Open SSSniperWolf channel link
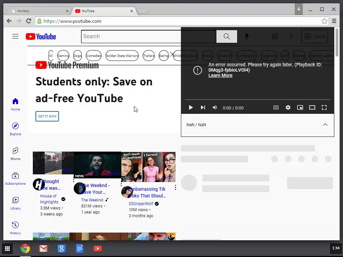 pos(141,204)
